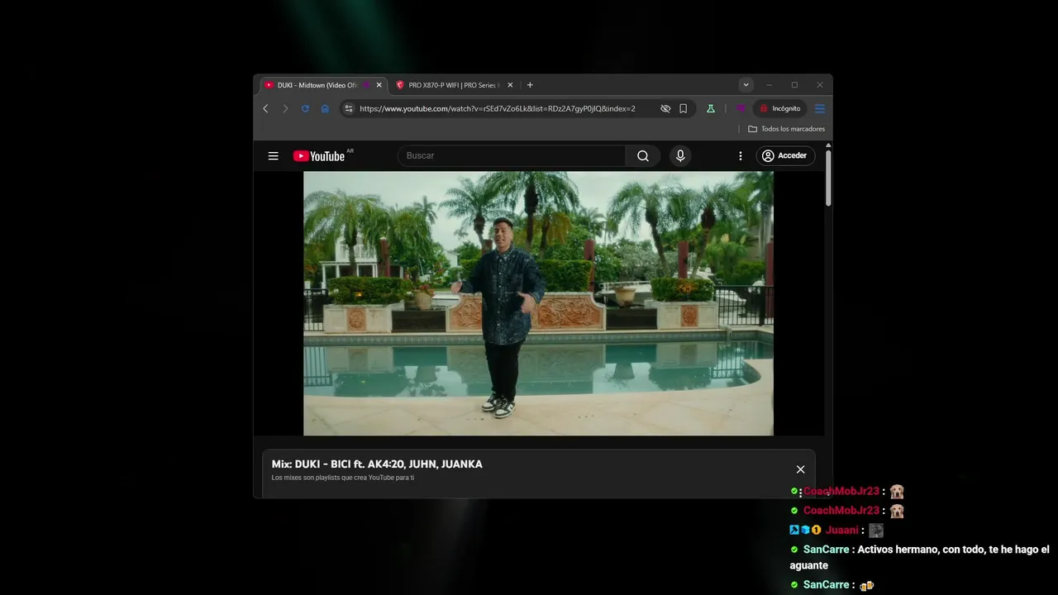Reload the current page
The width and height of the screenshot is (1058, 595).
[x=305, y=108]
